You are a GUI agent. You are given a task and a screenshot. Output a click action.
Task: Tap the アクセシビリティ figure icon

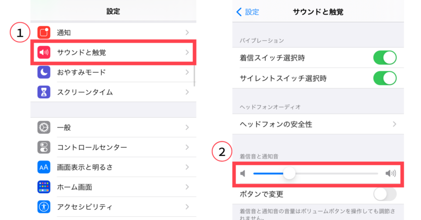(44, 206)
